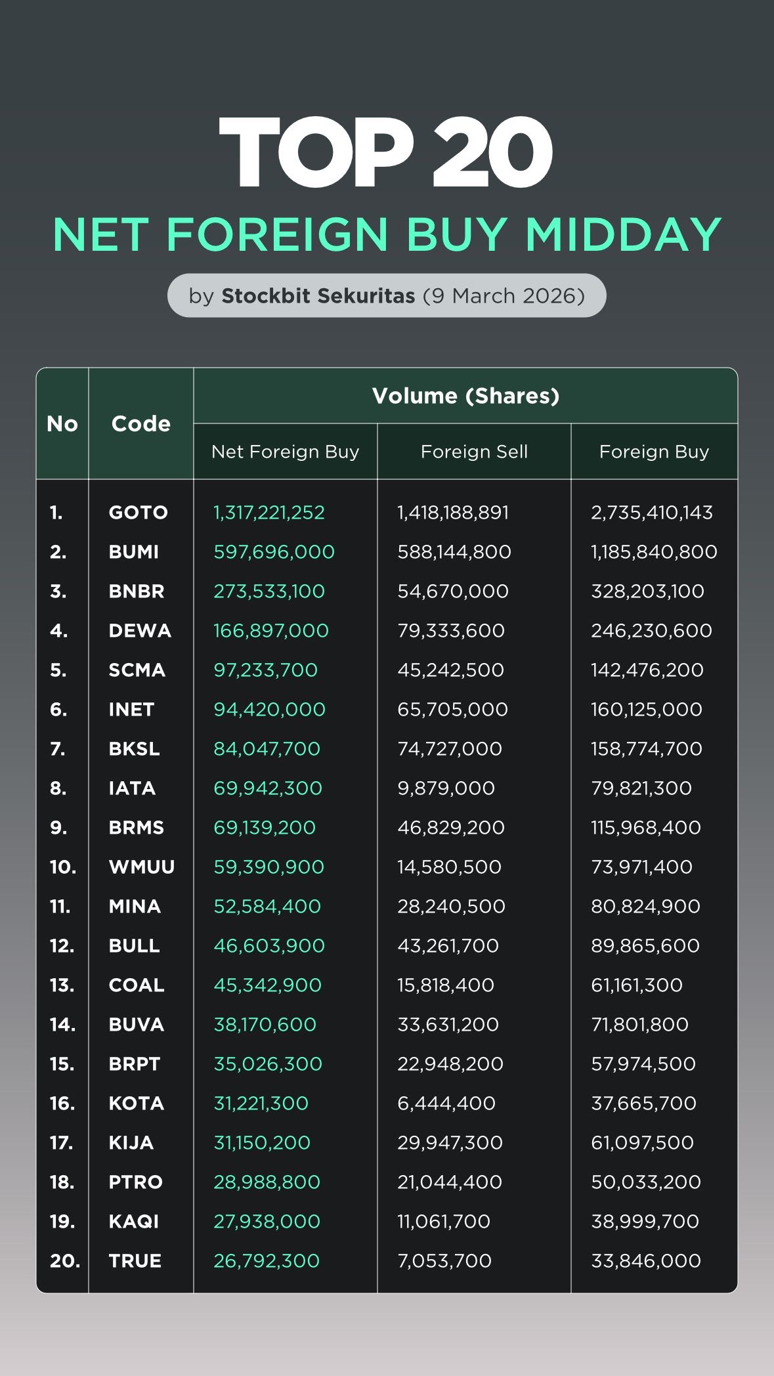Click the NET FOREIGN BUY MIDDAY heading
The image size is (774, 1376).
[x=387, y=234]
